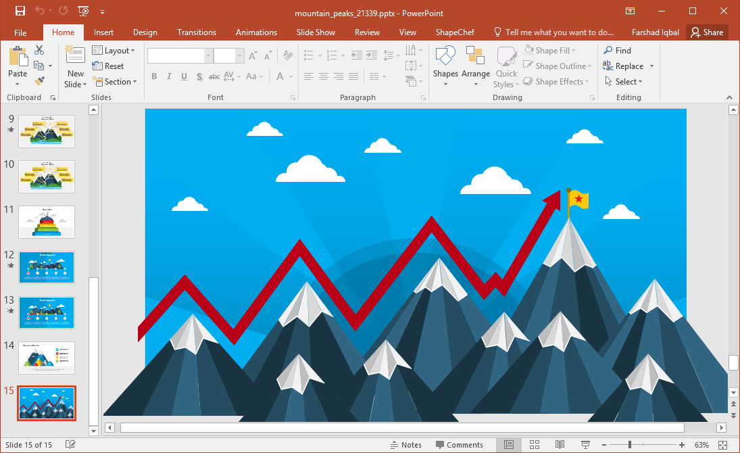Switch to the Insert tab

(103, 32)
